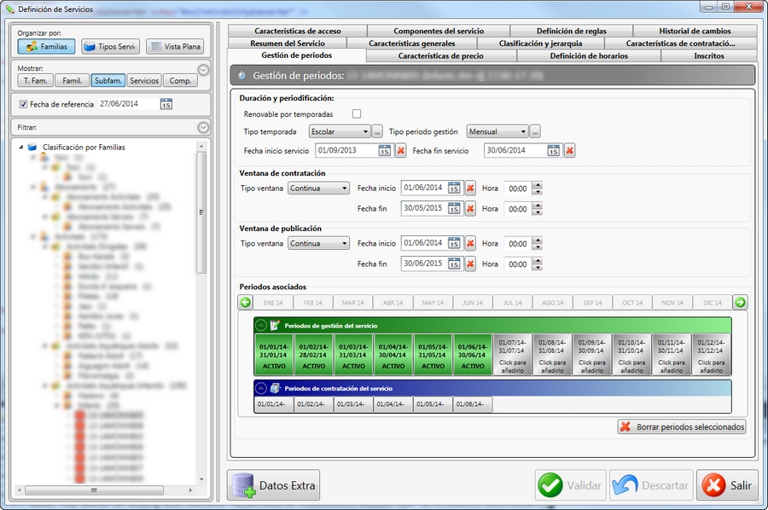The height and width of the screenshot is (510, 768).
Task: Toggle T. Fam. display level
Action: point(35,81)
